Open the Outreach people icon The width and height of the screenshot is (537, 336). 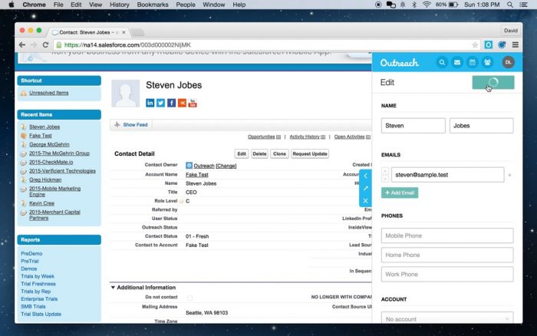487,62
